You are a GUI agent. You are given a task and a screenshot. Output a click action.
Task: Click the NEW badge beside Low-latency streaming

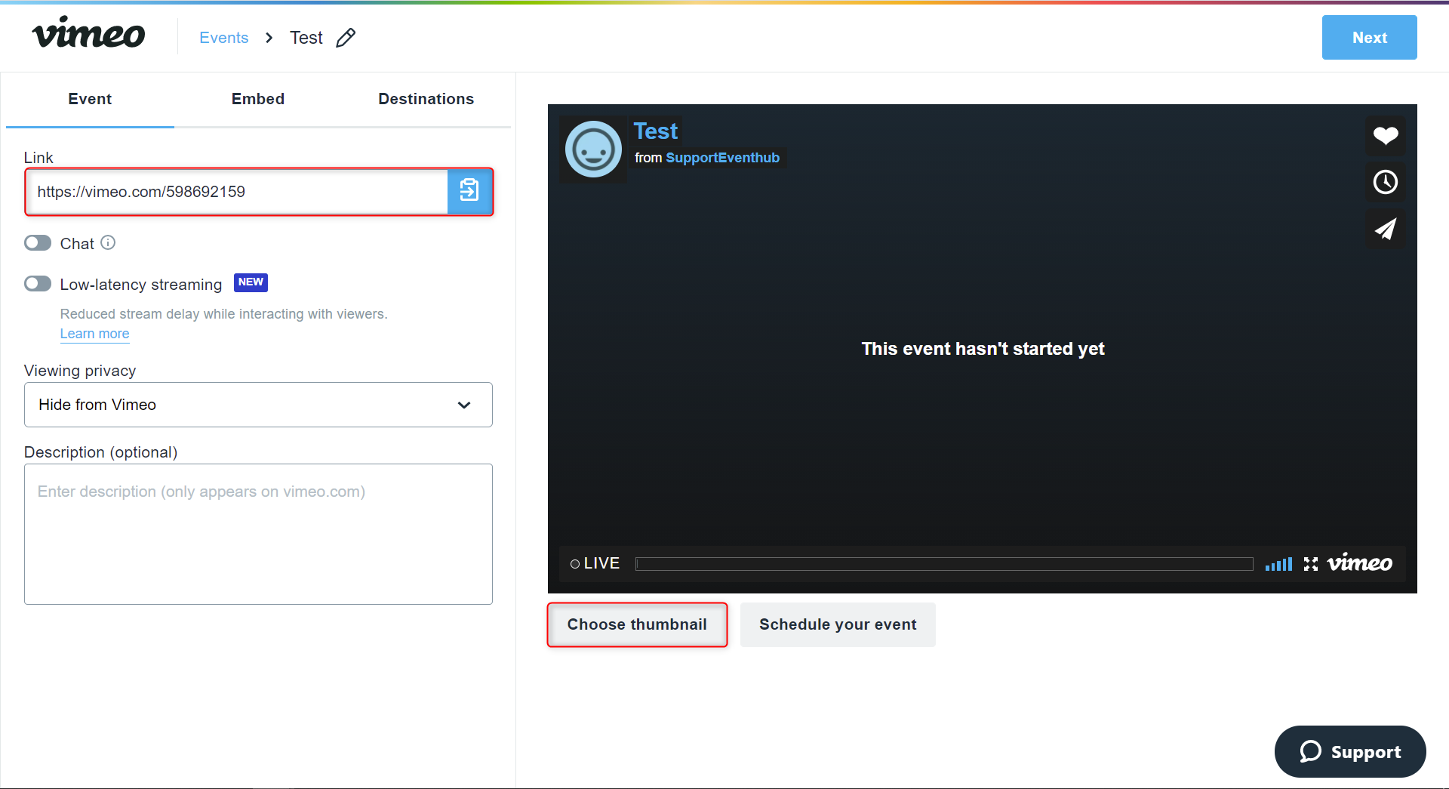click(251, 282)
